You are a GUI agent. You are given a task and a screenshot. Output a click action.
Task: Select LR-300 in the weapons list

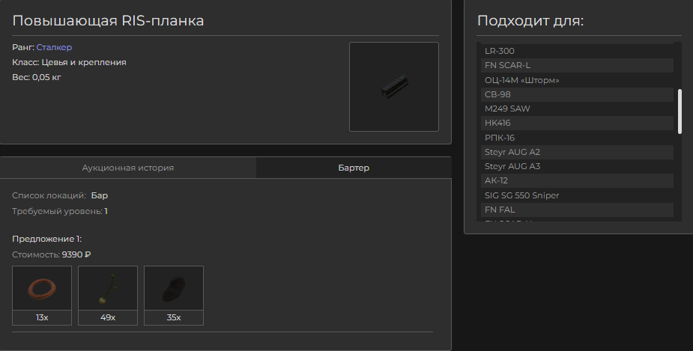[x=577, y=51]
